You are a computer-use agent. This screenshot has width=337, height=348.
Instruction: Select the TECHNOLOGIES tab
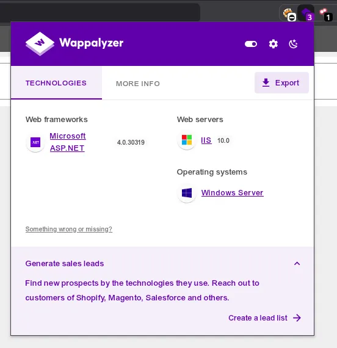(x=56, y=83)
